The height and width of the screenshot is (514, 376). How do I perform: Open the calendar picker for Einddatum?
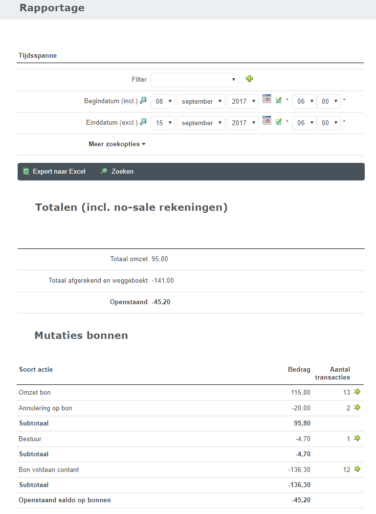[266, 120]
